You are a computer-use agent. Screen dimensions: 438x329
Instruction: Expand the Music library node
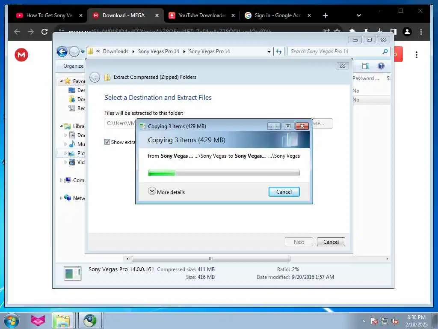(65, 144)
